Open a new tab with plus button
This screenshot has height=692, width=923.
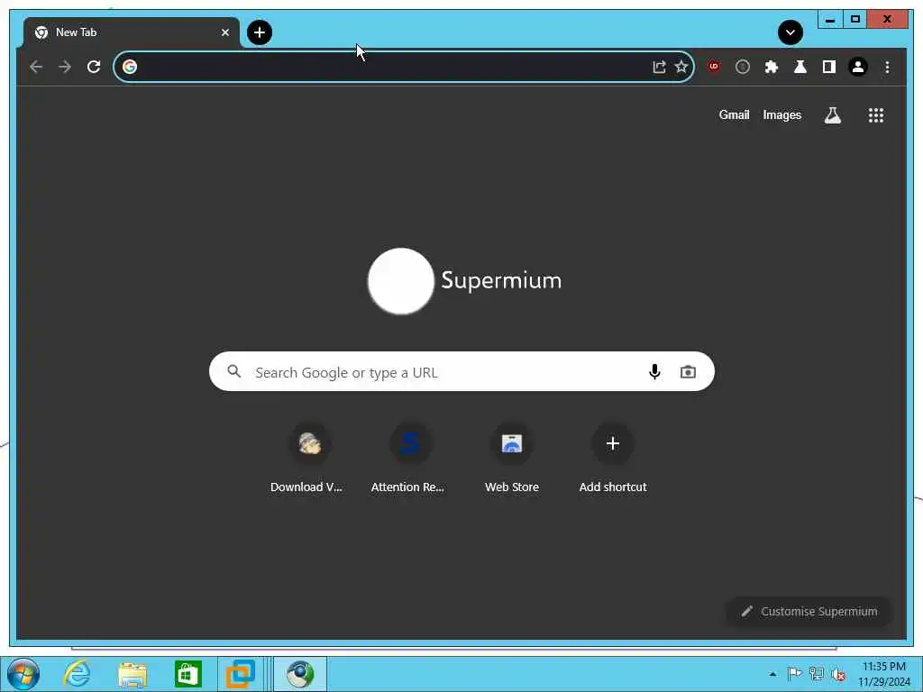[260, 32]
